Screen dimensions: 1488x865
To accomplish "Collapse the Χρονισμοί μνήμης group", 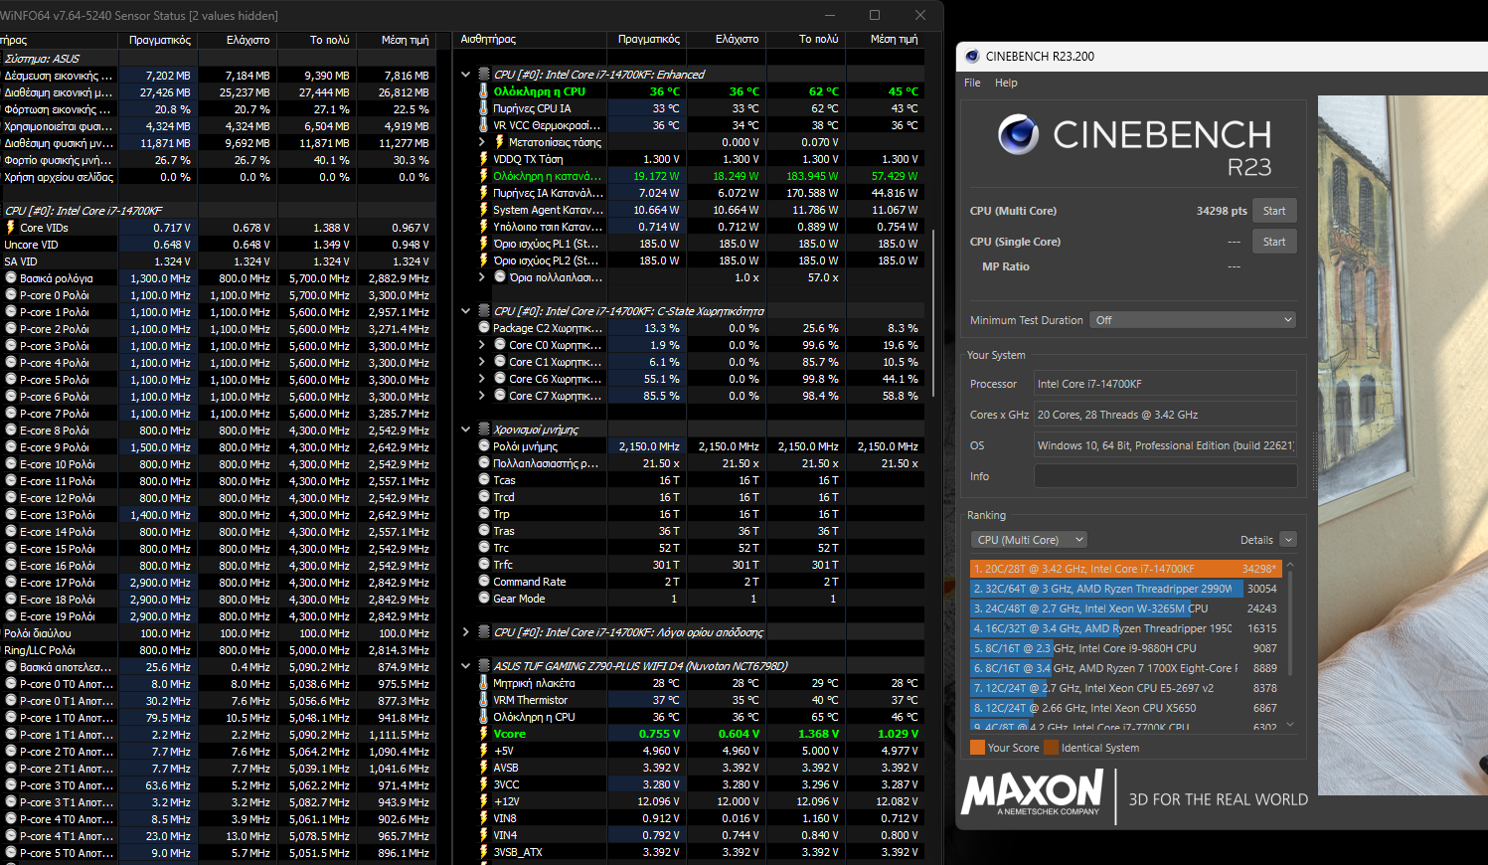I will (x=465, y=430).
